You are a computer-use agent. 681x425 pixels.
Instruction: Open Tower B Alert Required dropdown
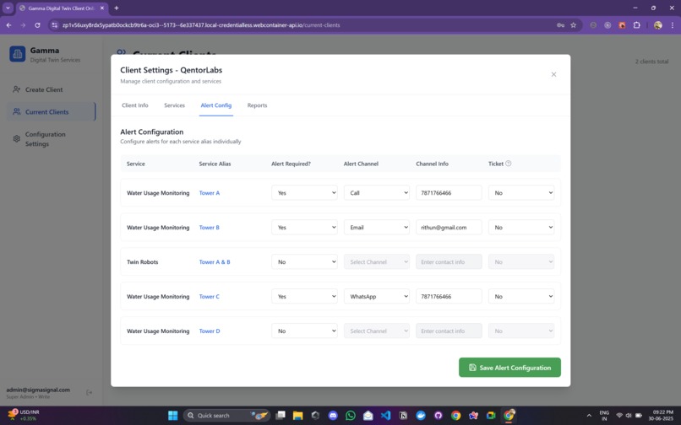(x=304, y=227)
